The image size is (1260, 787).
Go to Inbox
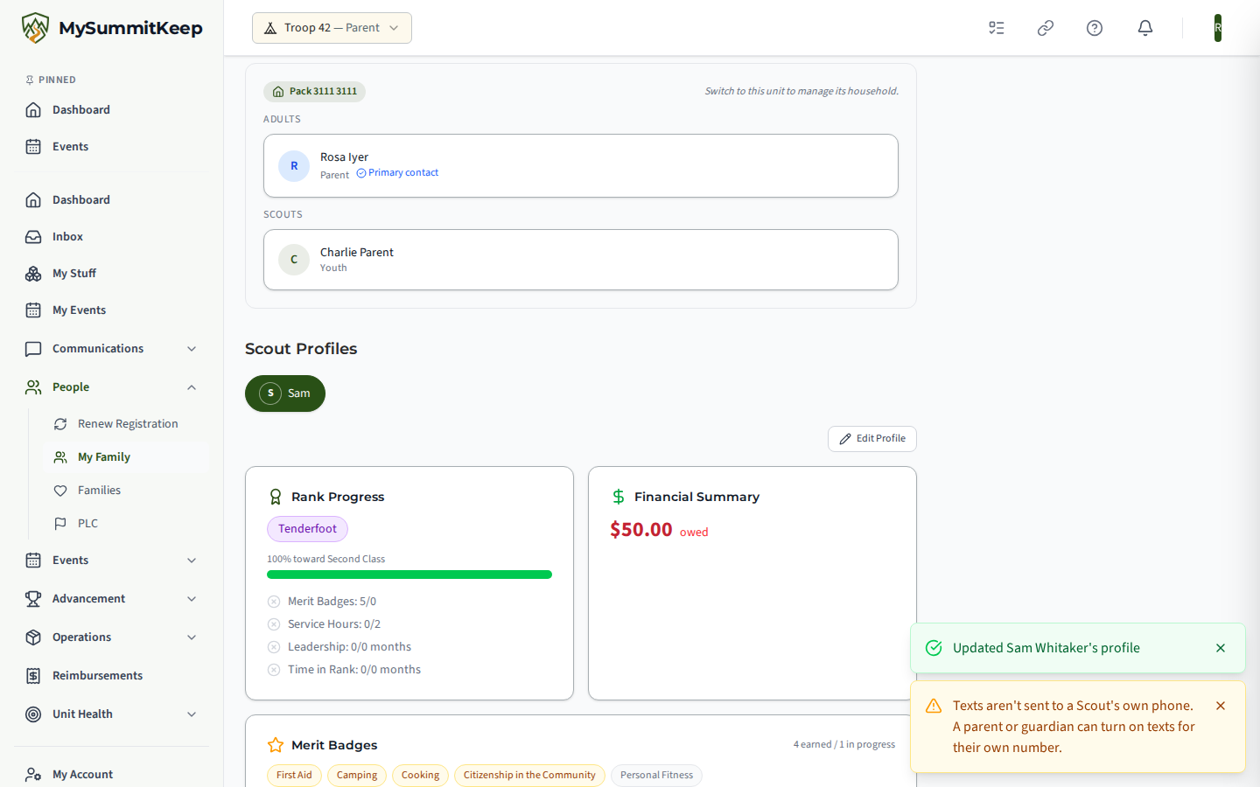(x=112, y=237)
